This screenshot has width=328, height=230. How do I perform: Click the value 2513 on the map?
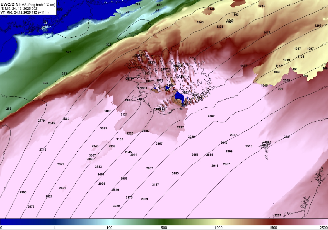point(249,146)
